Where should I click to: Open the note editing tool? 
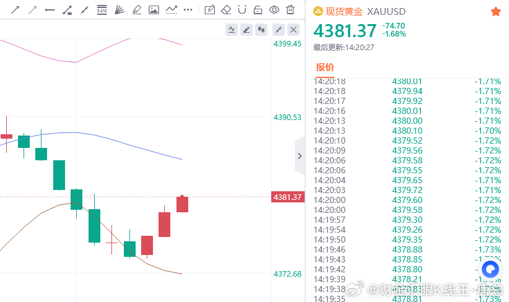[210, 10]
